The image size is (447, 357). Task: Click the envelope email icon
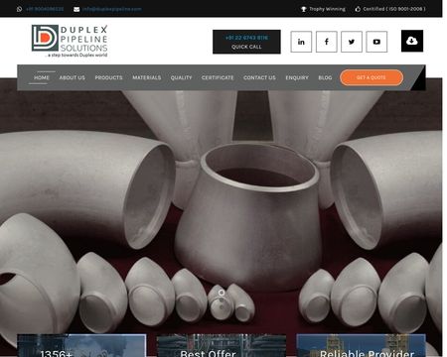click(x=76, y=9)
